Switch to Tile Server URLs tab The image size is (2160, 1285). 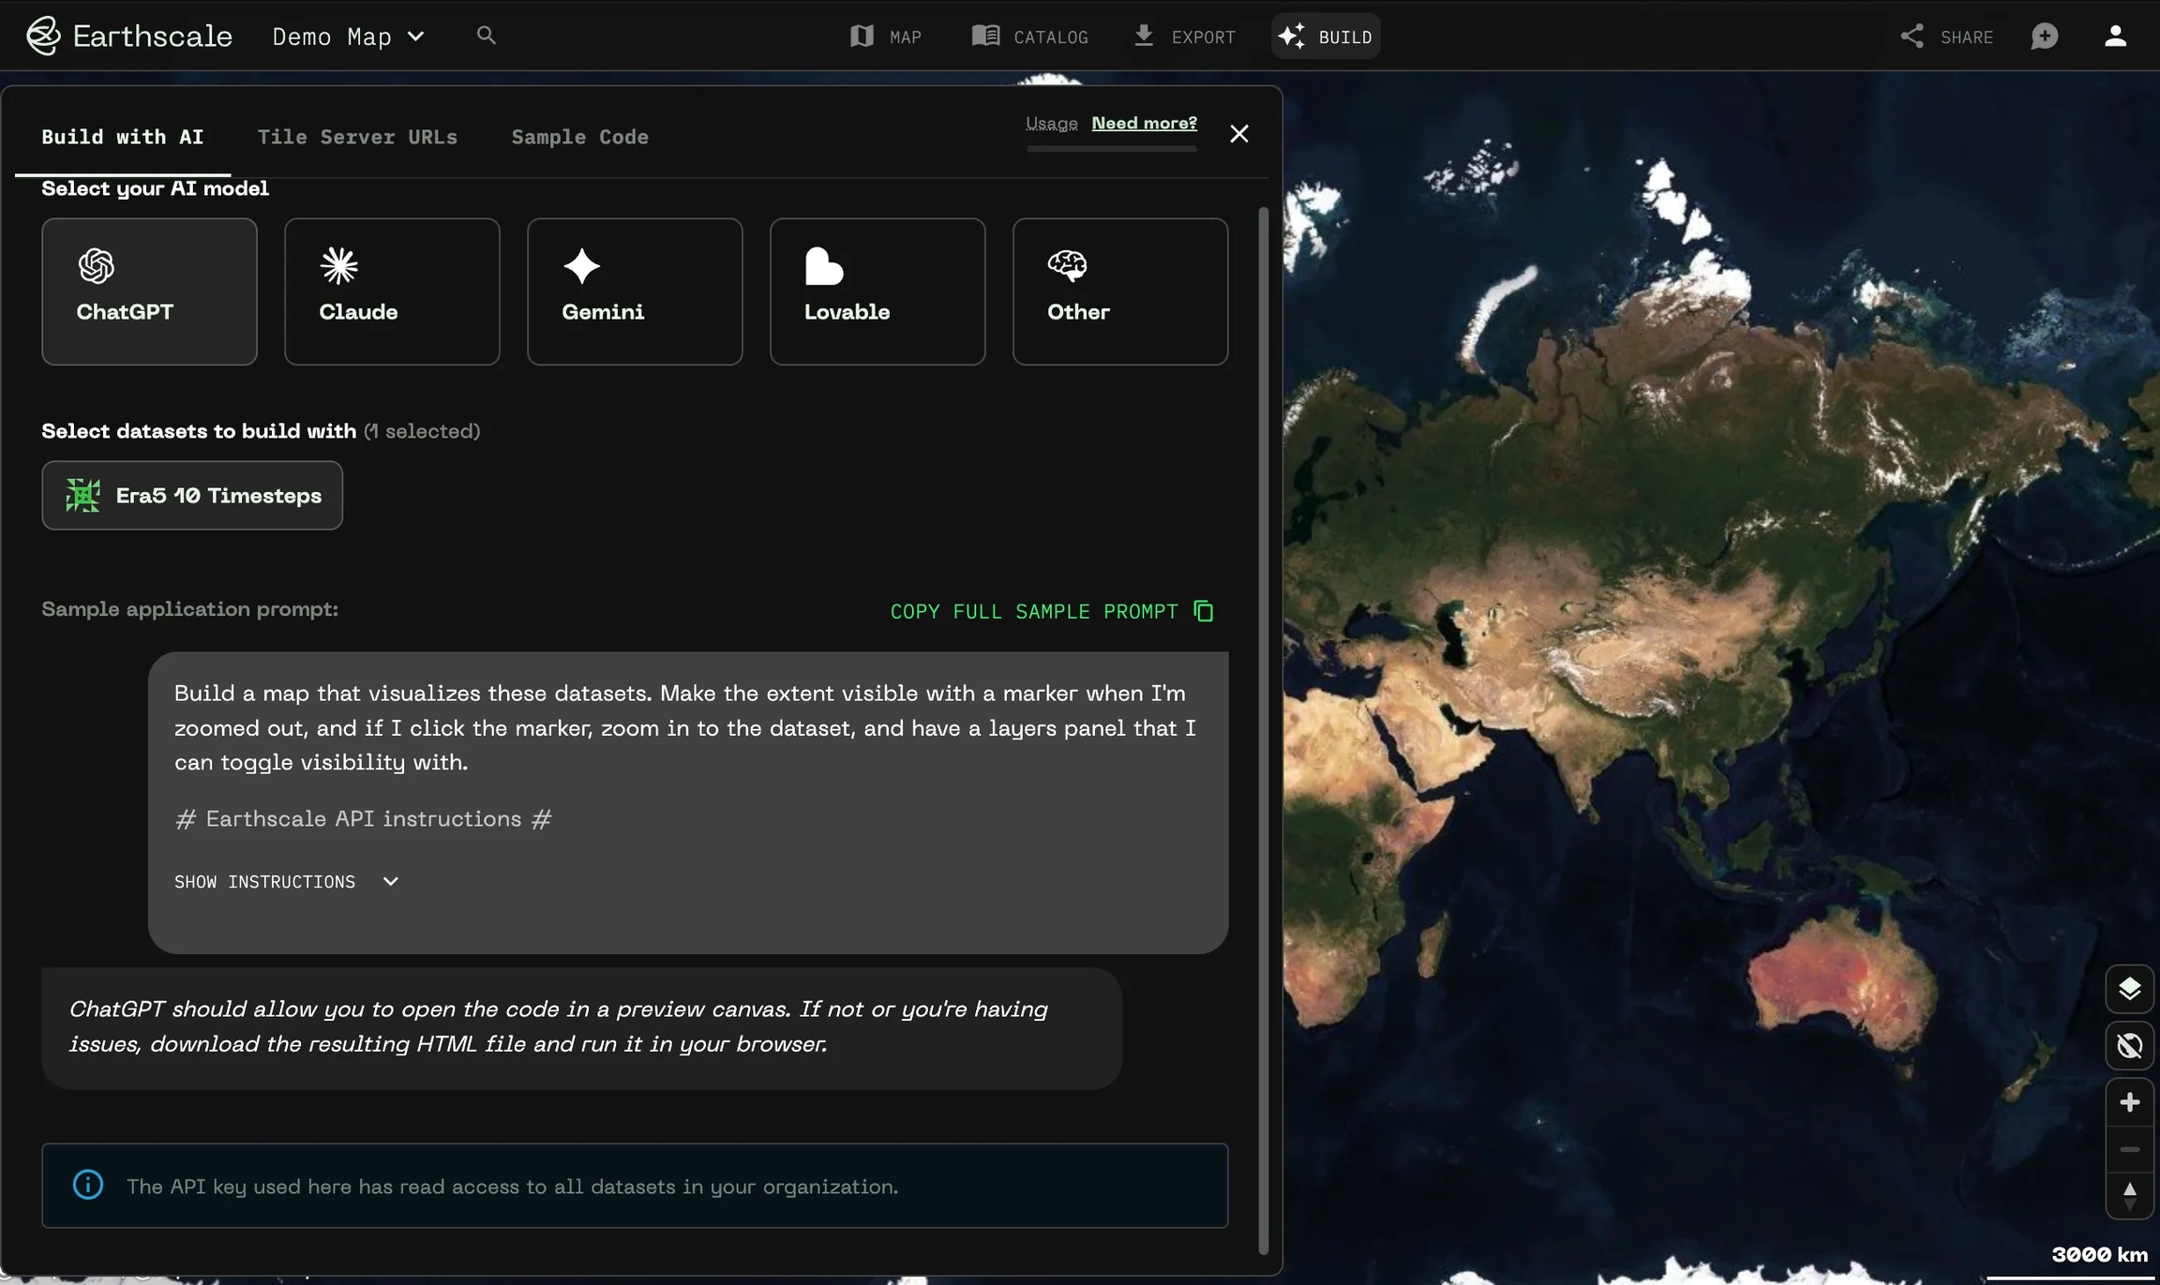[x=357, y=137]
